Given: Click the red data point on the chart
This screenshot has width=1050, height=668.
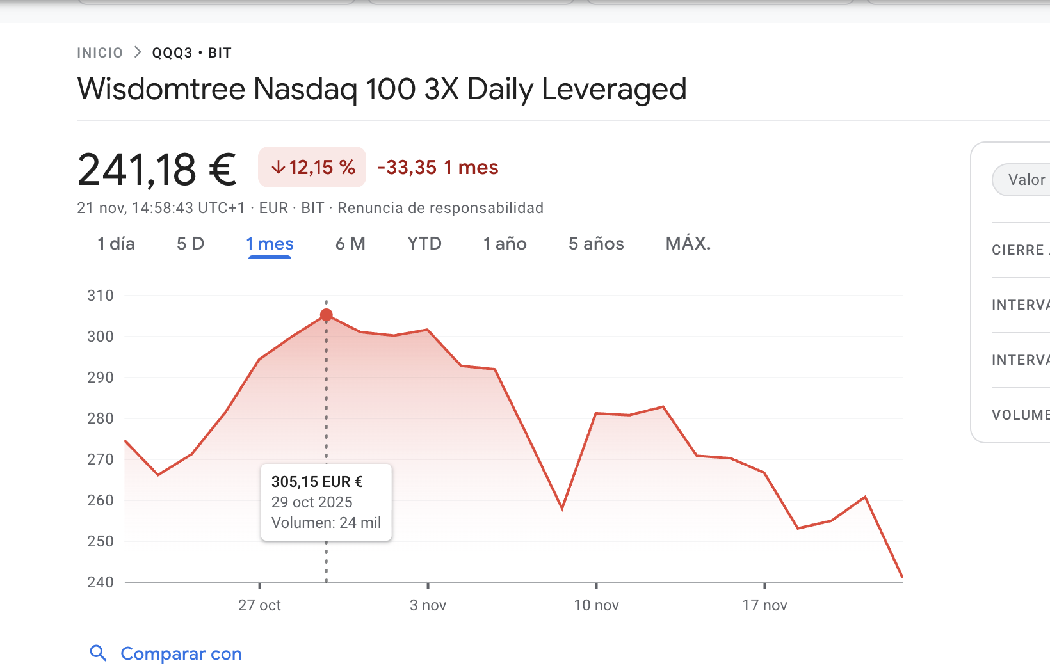Looking at the screenshot, I should point(327,315).
